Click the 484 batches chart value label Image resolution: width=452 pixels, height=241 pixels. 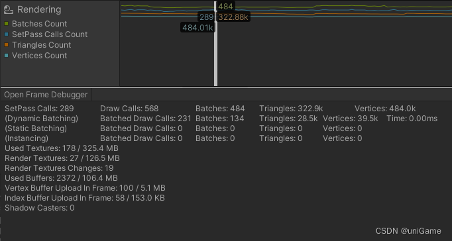[225, 7]
